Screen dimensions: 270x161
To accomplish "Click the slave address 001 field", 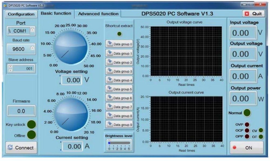I will coord(23,68).
